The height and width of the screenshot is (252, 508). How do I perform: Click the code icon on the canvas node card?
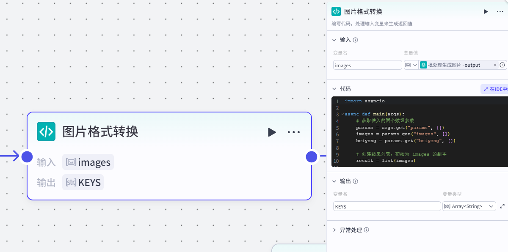pos(46,131)
